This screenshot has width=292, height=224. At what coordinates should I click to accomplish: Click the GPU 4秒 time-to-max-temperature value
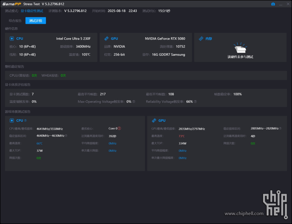[253, 136]
